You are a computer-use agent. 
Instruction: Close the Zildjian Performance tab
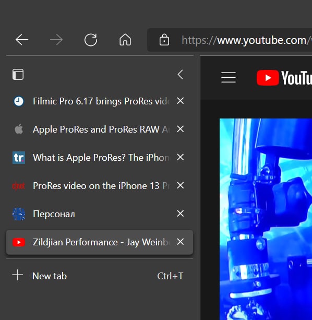tap(181, 242)
